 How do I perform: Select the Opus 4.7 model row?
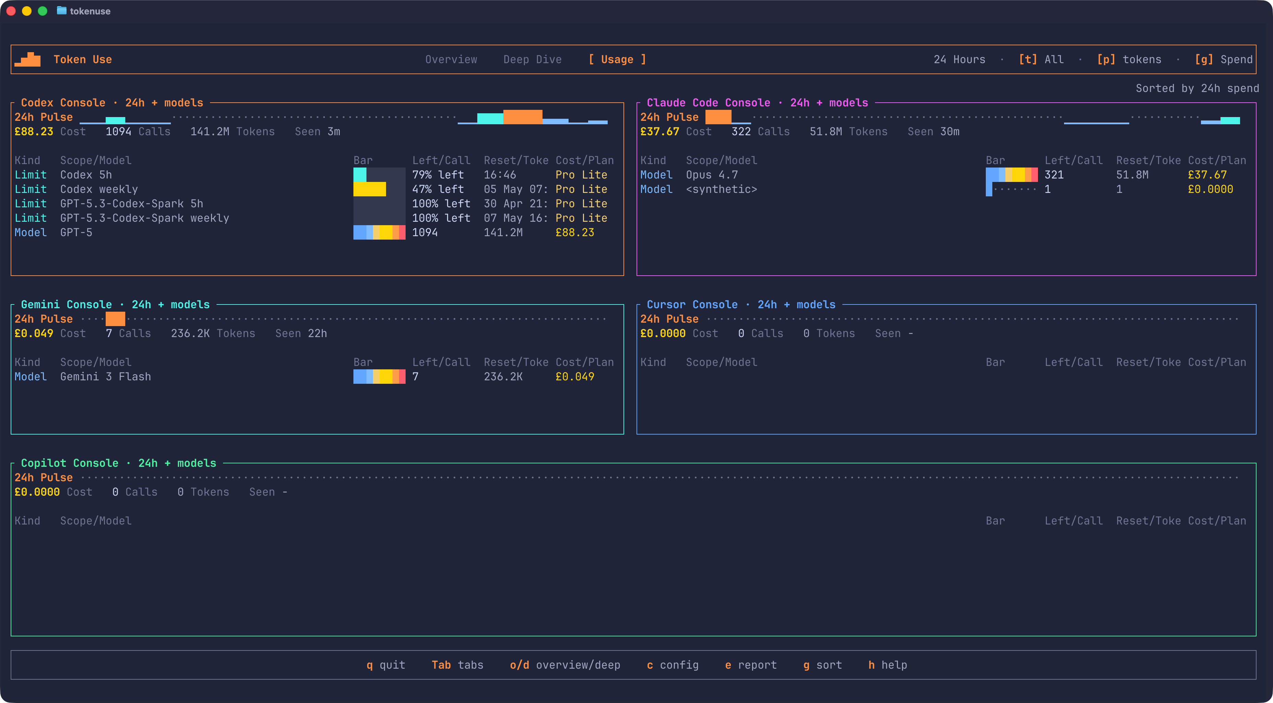coord(943,174)
